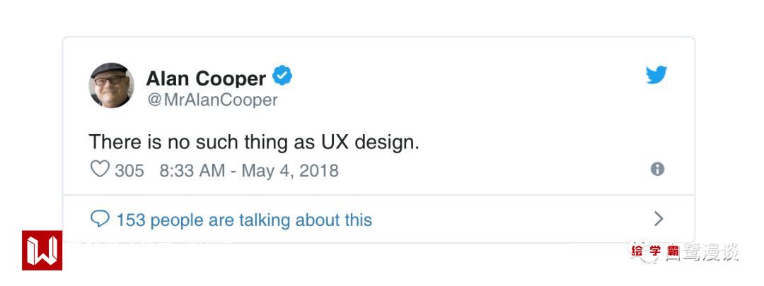
Task: Click the blue speech bubble reply icon
Action: (x=100, y=220)
